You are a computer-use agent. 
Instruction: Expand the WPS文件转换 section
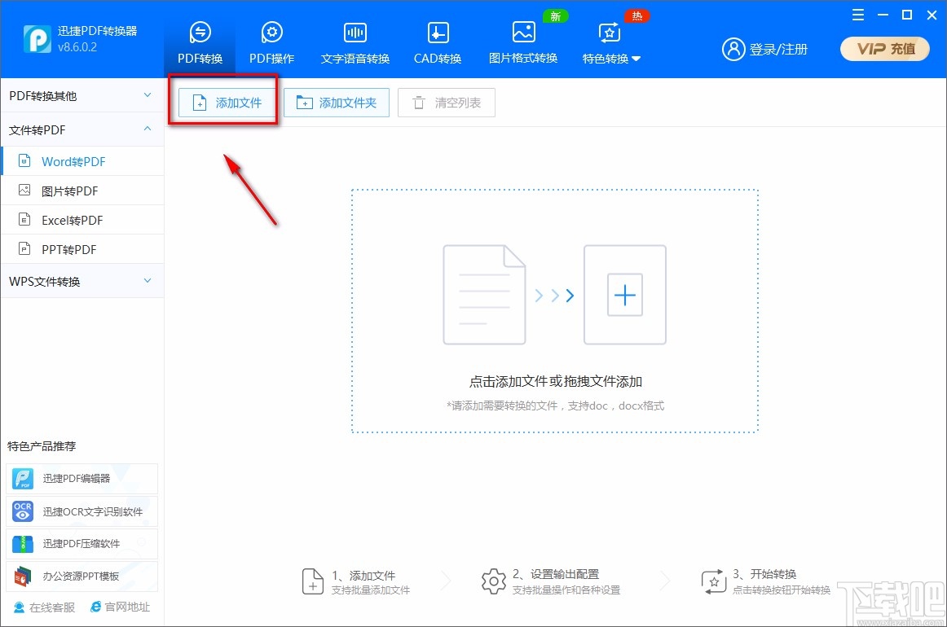click(x=81, y=280)
